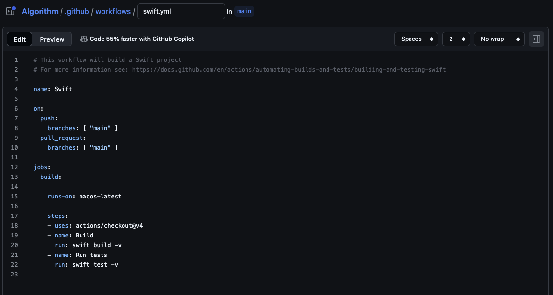Viewport: 553px width, 295px height.
Task: Click Code 55% faster with GitHub Copilot
Action: [142, 39]
